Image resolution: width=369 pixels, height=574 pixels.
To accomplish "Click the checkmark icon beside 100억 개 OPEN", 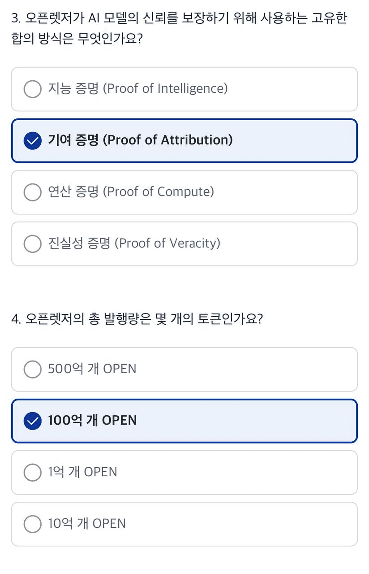I will coord(32,421).
